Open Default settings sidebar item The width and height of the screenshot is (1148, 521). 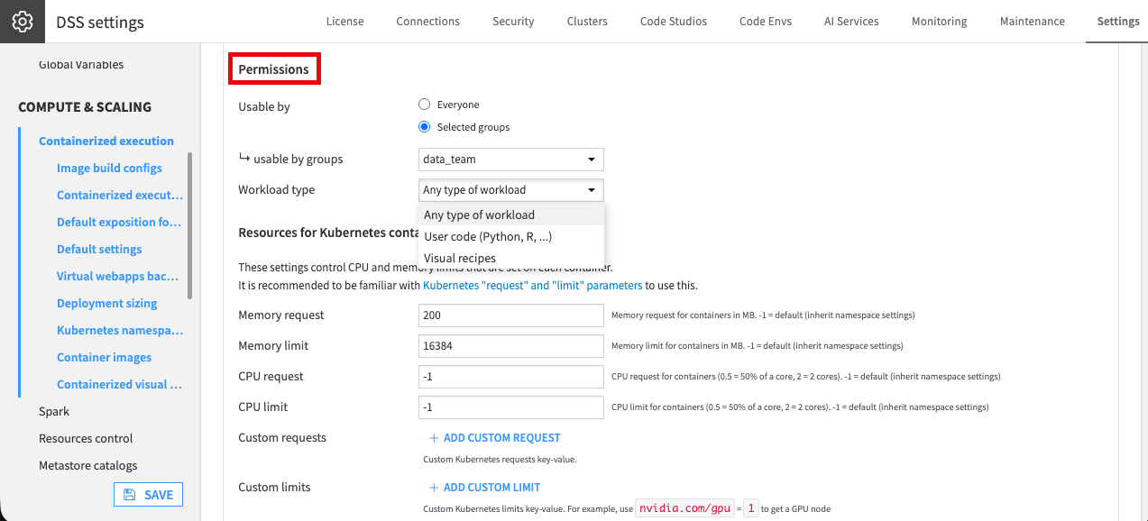99,250
